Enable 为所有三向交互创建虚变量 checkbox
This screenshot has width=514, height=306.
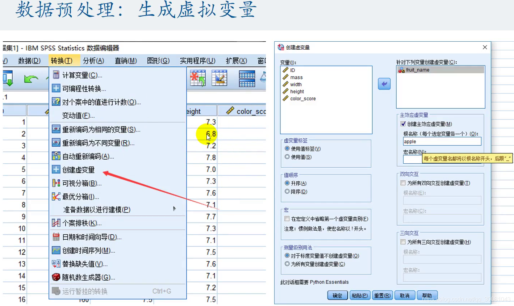(403, 242)
